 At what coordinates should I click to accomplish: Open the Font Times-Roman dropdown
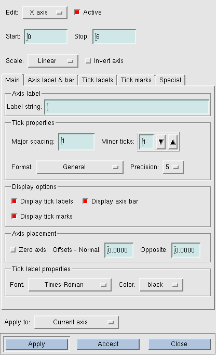click(x=70, y=285)
